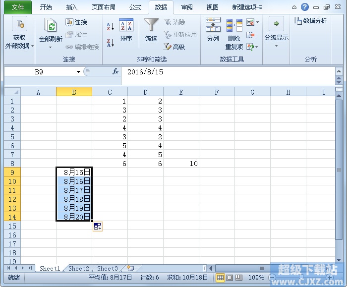The image size is (347, 287).
Task: Expand the 分级显示 outline dropdown
Action: click(276, 33)
